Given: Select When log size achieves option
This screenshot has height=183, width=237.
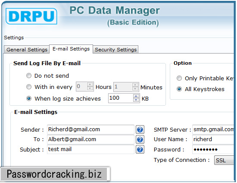Looking at the screenshot, I should pyautogui.click(x=29, y=98).
